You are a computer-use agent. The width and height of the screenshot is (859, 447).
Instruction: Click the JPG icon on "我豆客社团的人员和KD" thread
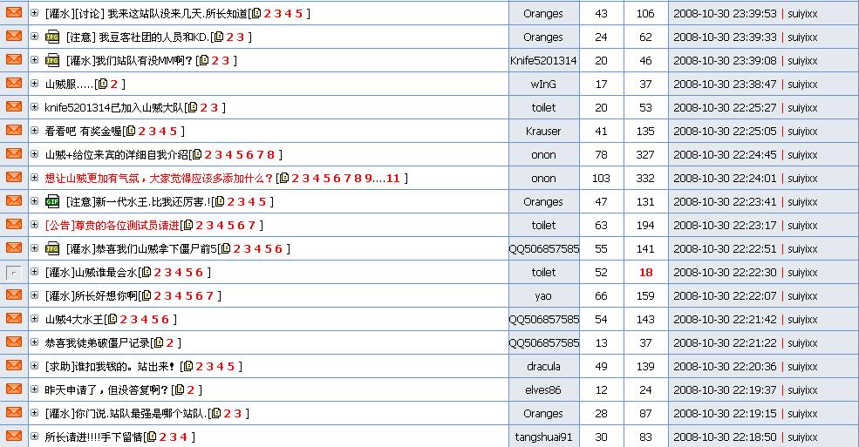pyautogui.click(x=52, y=37)
